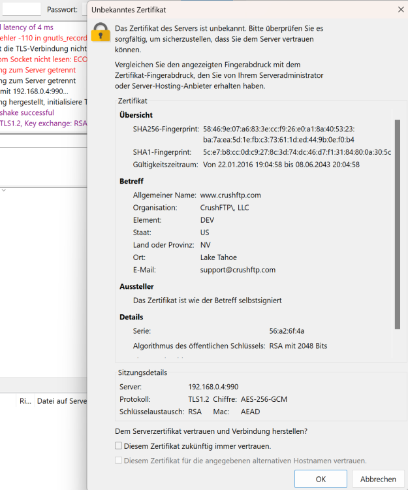Screen dimensions: 408x490
Task: Click the email support@crushftp.com
Action: click(x=238, y=270)
